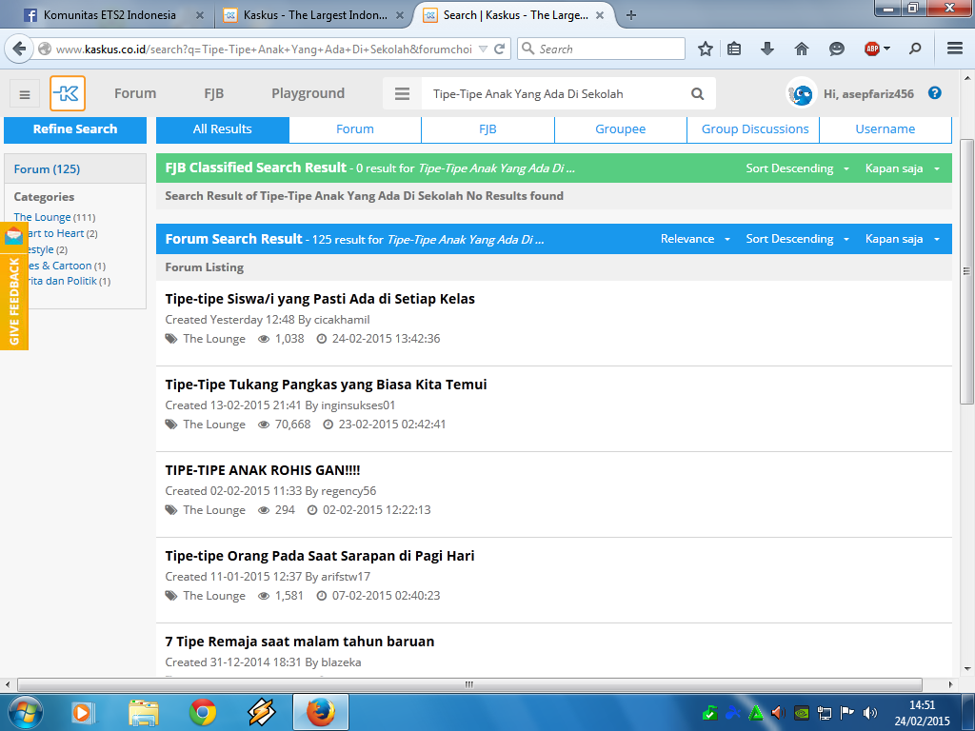Viewport: 975px width, 731px height.
Task: Click the blue help question mark icon
Action: [x=935, y=93]
